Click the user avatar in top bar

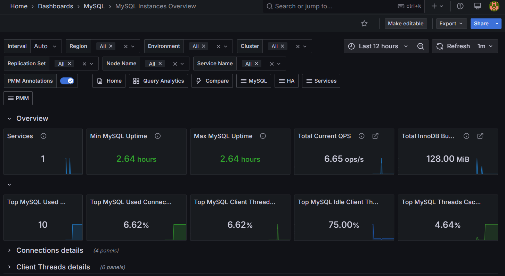click(x=494, y=6)
